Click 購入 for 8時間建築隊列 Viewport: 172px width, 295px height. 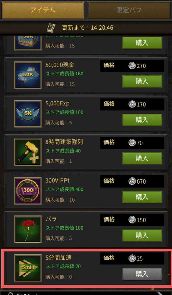(x=142, y=159)
